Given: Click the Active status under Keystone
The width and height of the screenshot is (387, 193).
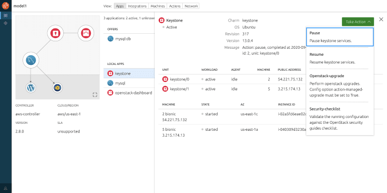Looking at the screenshot, I should coord(171,27).
